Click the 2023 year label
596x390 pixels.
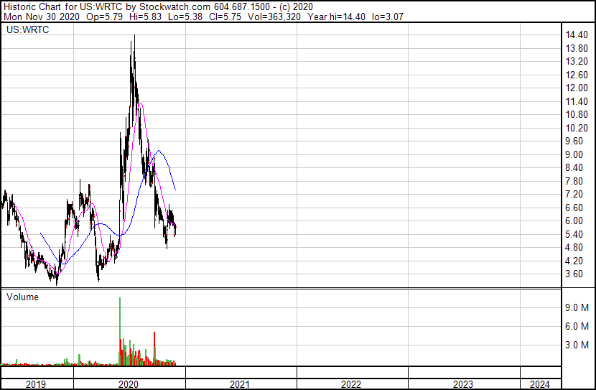click(462, 384)
